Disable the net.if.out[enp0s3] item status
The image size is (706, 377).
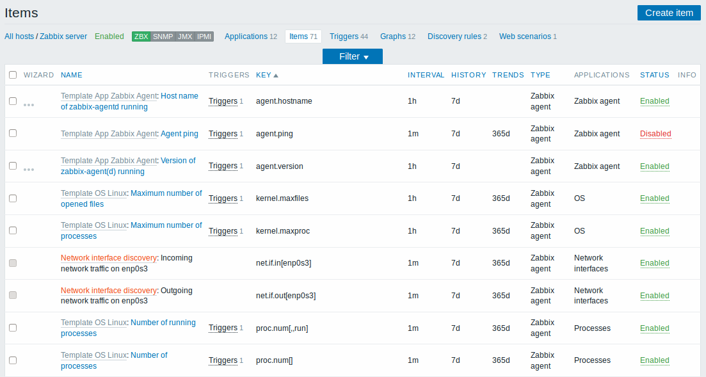coord(655,296)
